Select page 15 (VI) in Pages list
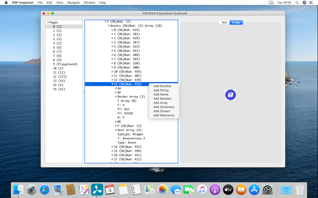 click(64, 89)
